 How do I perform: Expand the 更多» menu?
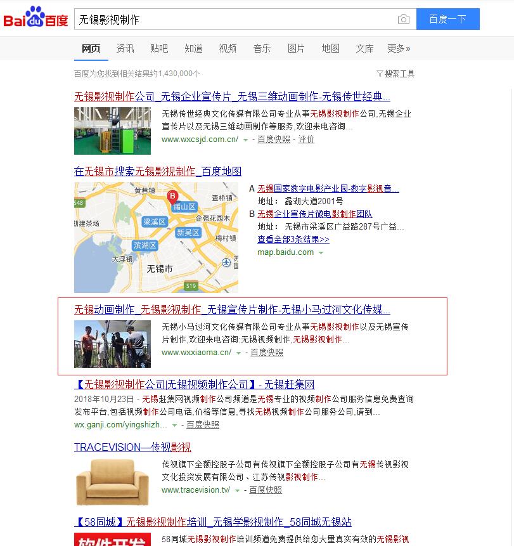point(399,48)
